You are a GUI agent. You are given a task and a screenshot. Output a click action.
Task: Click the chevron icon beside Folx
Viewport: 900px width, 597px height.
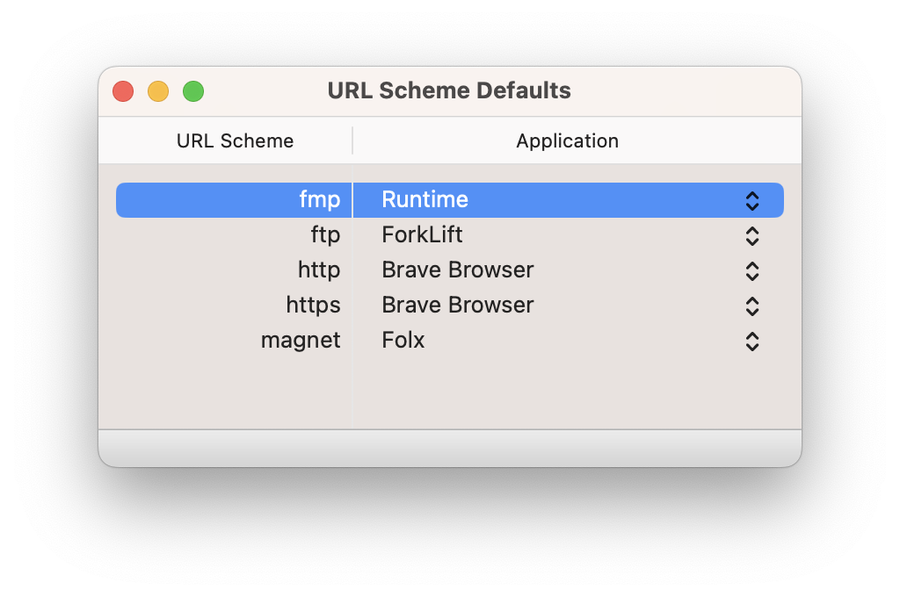752,342
